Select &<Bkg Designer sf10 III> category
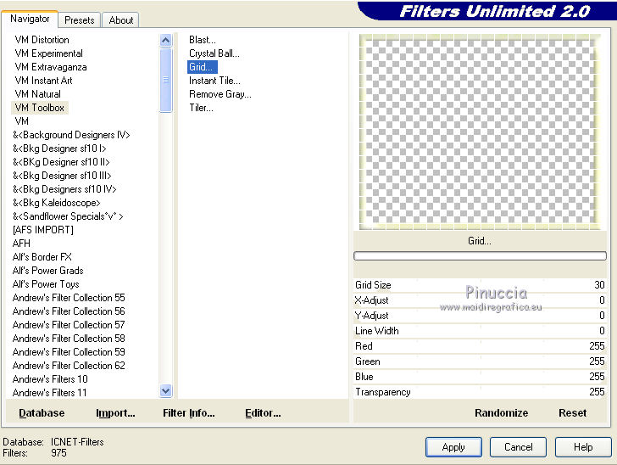The height and width of the screenshot is (465, 617). [62, 176]
